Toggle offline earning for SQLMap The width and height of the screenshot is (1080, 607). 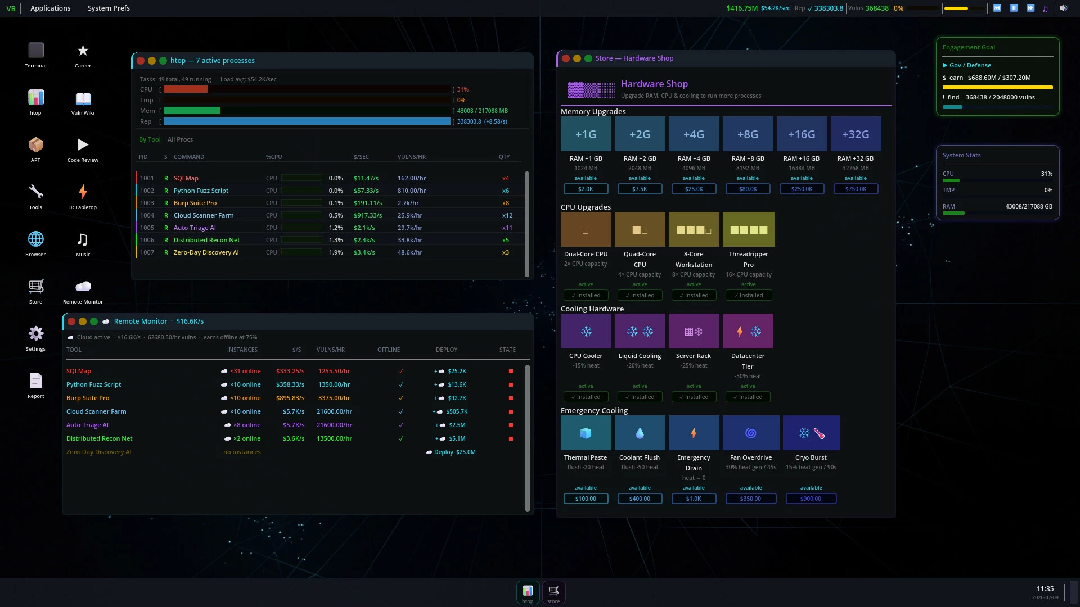coord(401,371)
